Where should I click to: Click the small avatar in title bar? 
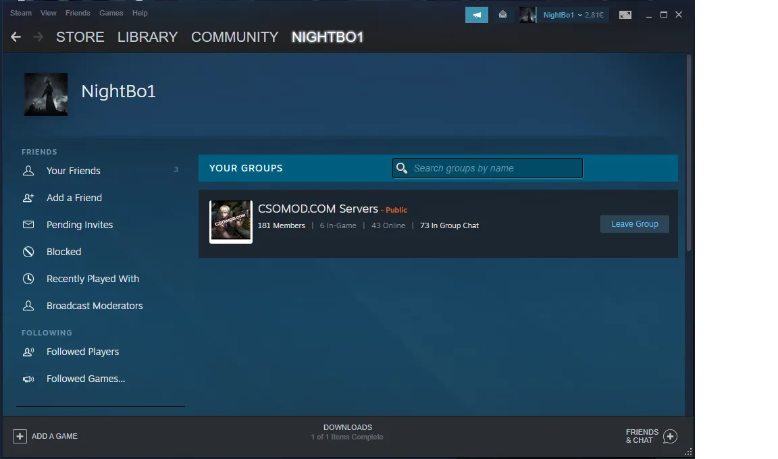(527, 15)
